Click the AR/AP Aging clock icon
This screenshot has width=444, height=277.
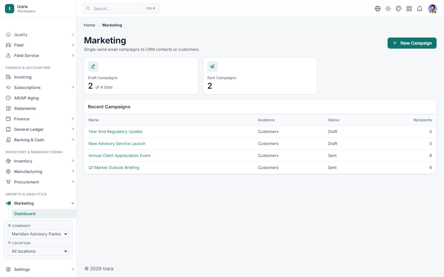(x=8, y=98)
